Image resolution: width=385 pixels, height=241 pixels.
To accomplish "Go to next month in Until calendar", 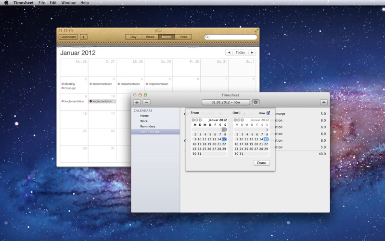I will 243,120.
